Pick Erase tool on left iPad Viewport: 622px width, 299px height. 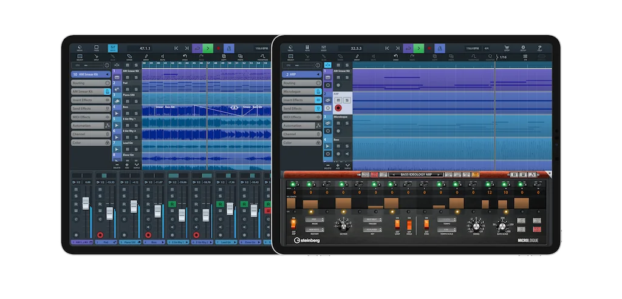click(130, 58)
